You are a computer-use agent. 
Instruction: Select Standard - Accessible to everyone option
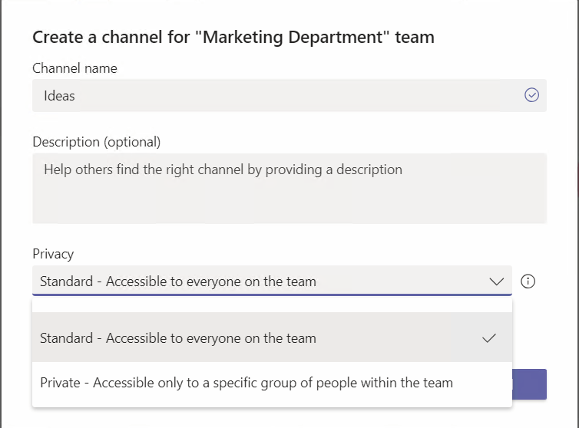coord(178,338)
